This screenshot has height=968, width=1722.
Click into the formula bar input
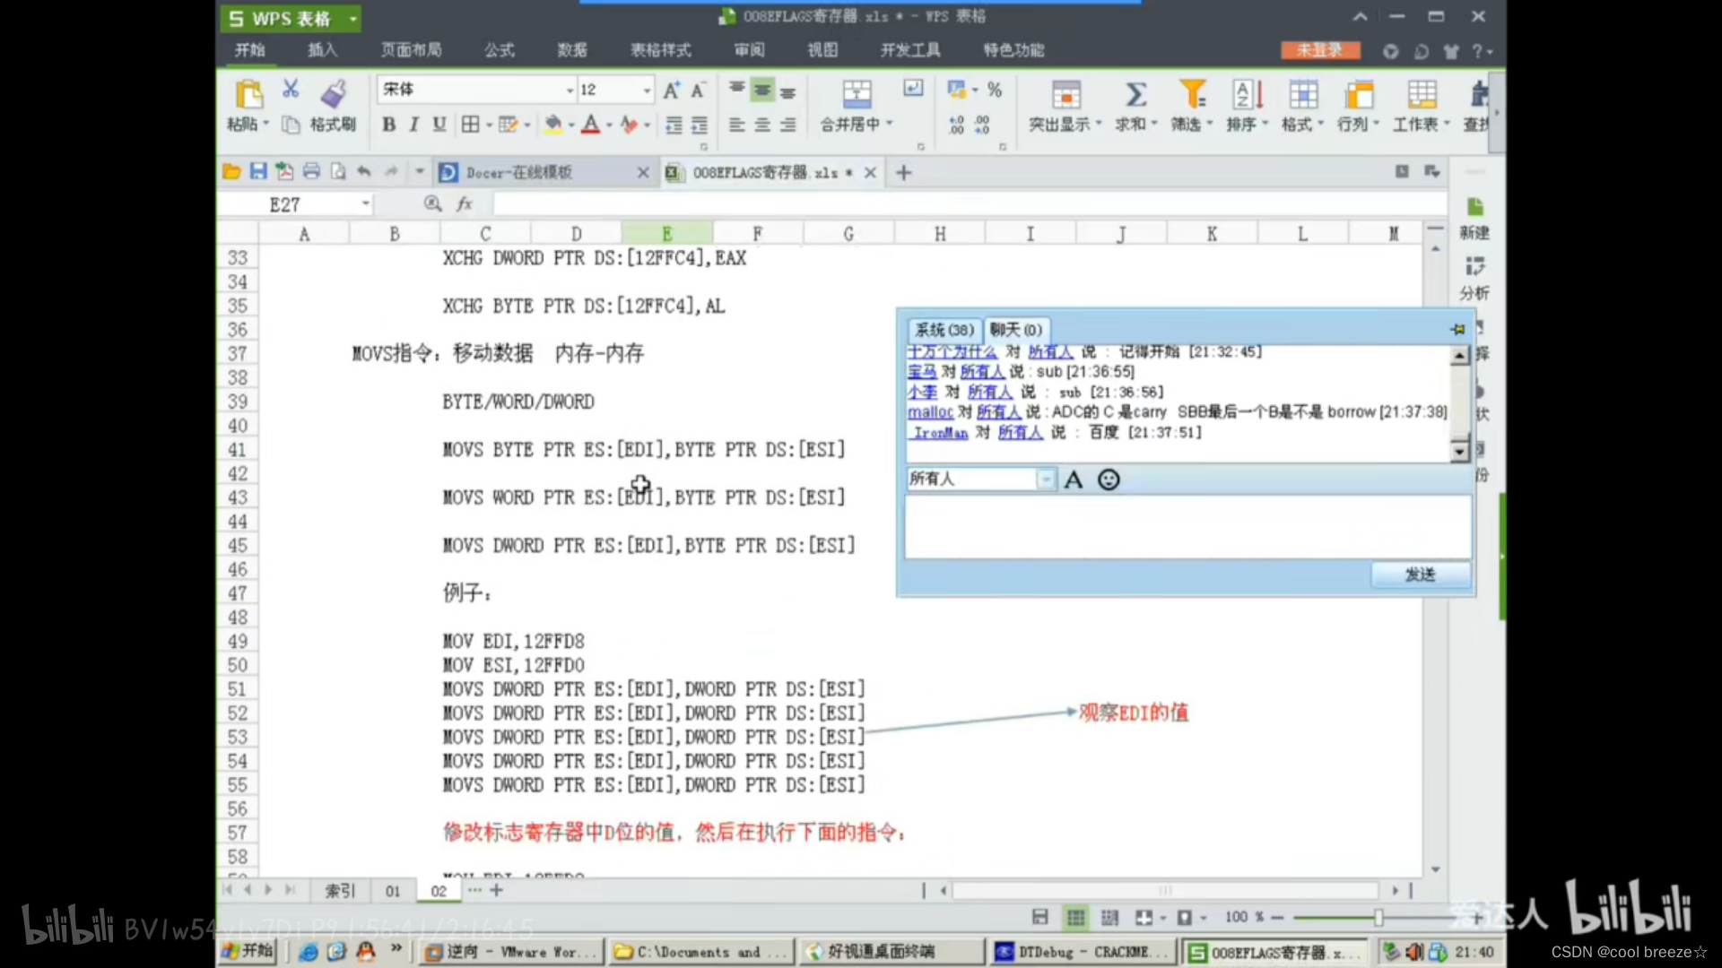point(969,204)
